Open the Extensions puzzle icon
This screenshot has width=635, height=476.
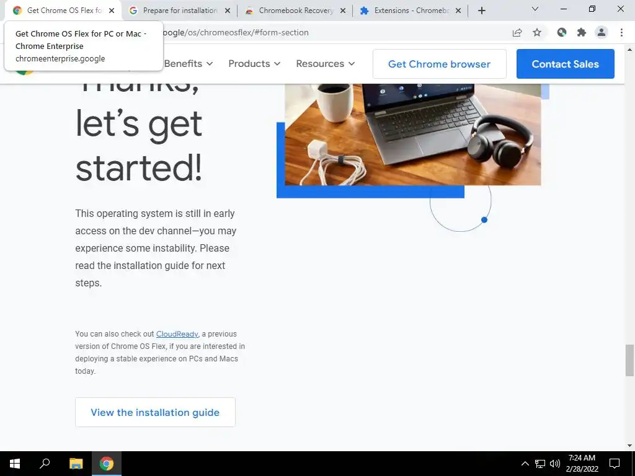582,32
